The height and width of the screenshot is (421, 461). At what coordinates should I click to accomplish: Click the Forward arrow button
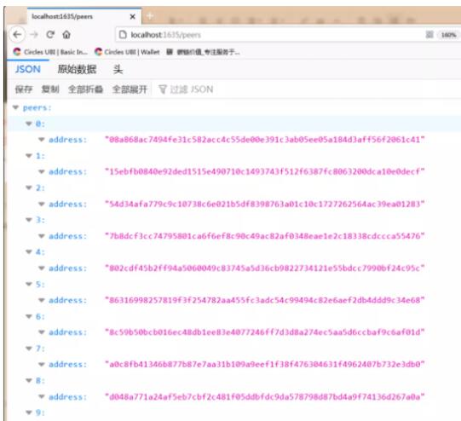click(x=34, y=35)
